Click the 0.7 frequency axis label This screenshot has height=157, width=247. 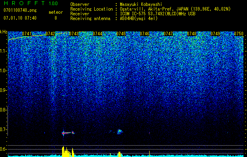(x=3, y=130)
